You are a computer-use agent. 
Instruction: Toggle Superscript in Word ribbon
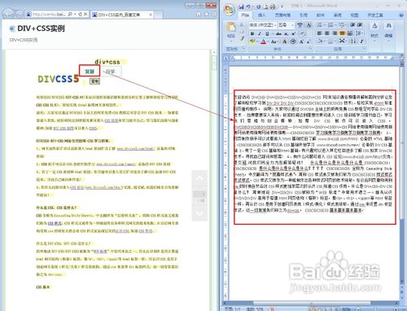pos(294,33)
